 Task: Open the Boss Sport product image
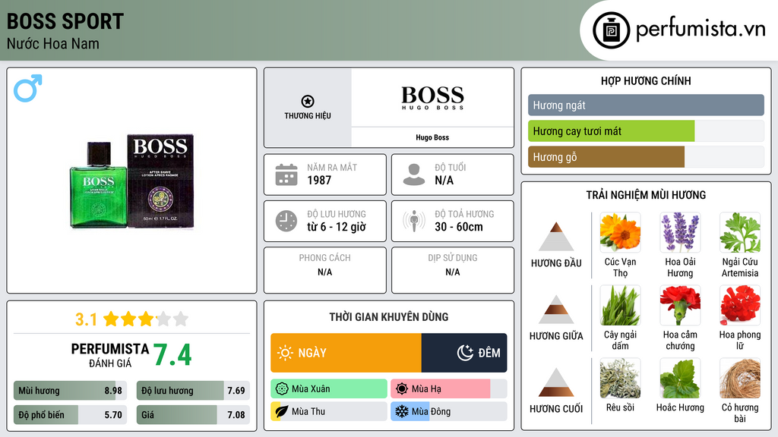click(x=131, y=182)
